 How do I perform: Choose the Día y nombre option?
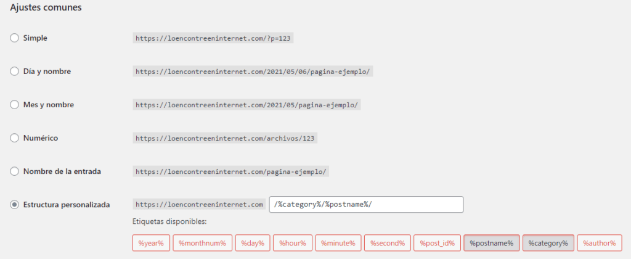[x=15, y=72]
